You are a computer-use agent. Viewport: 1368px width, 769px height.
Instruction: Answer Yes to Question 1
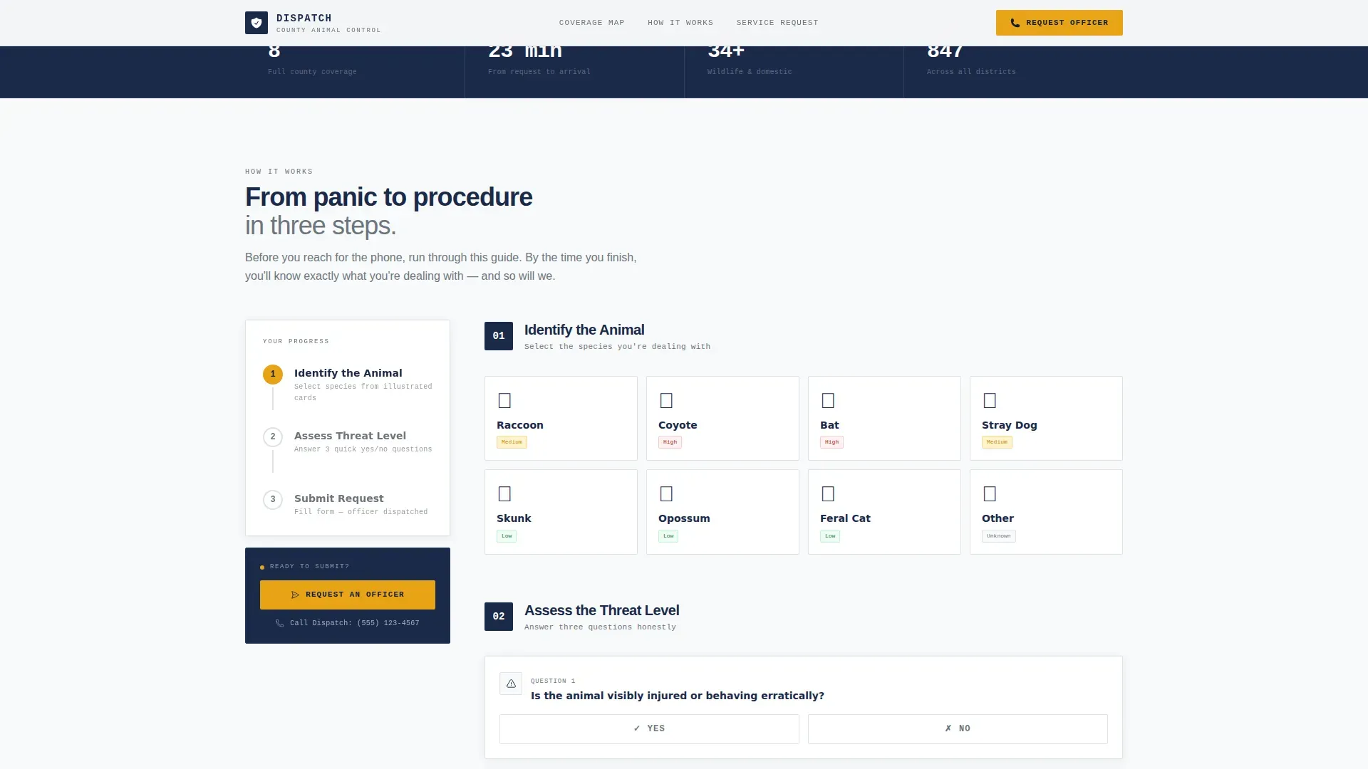pyautogui.click(x=649, y=728)
